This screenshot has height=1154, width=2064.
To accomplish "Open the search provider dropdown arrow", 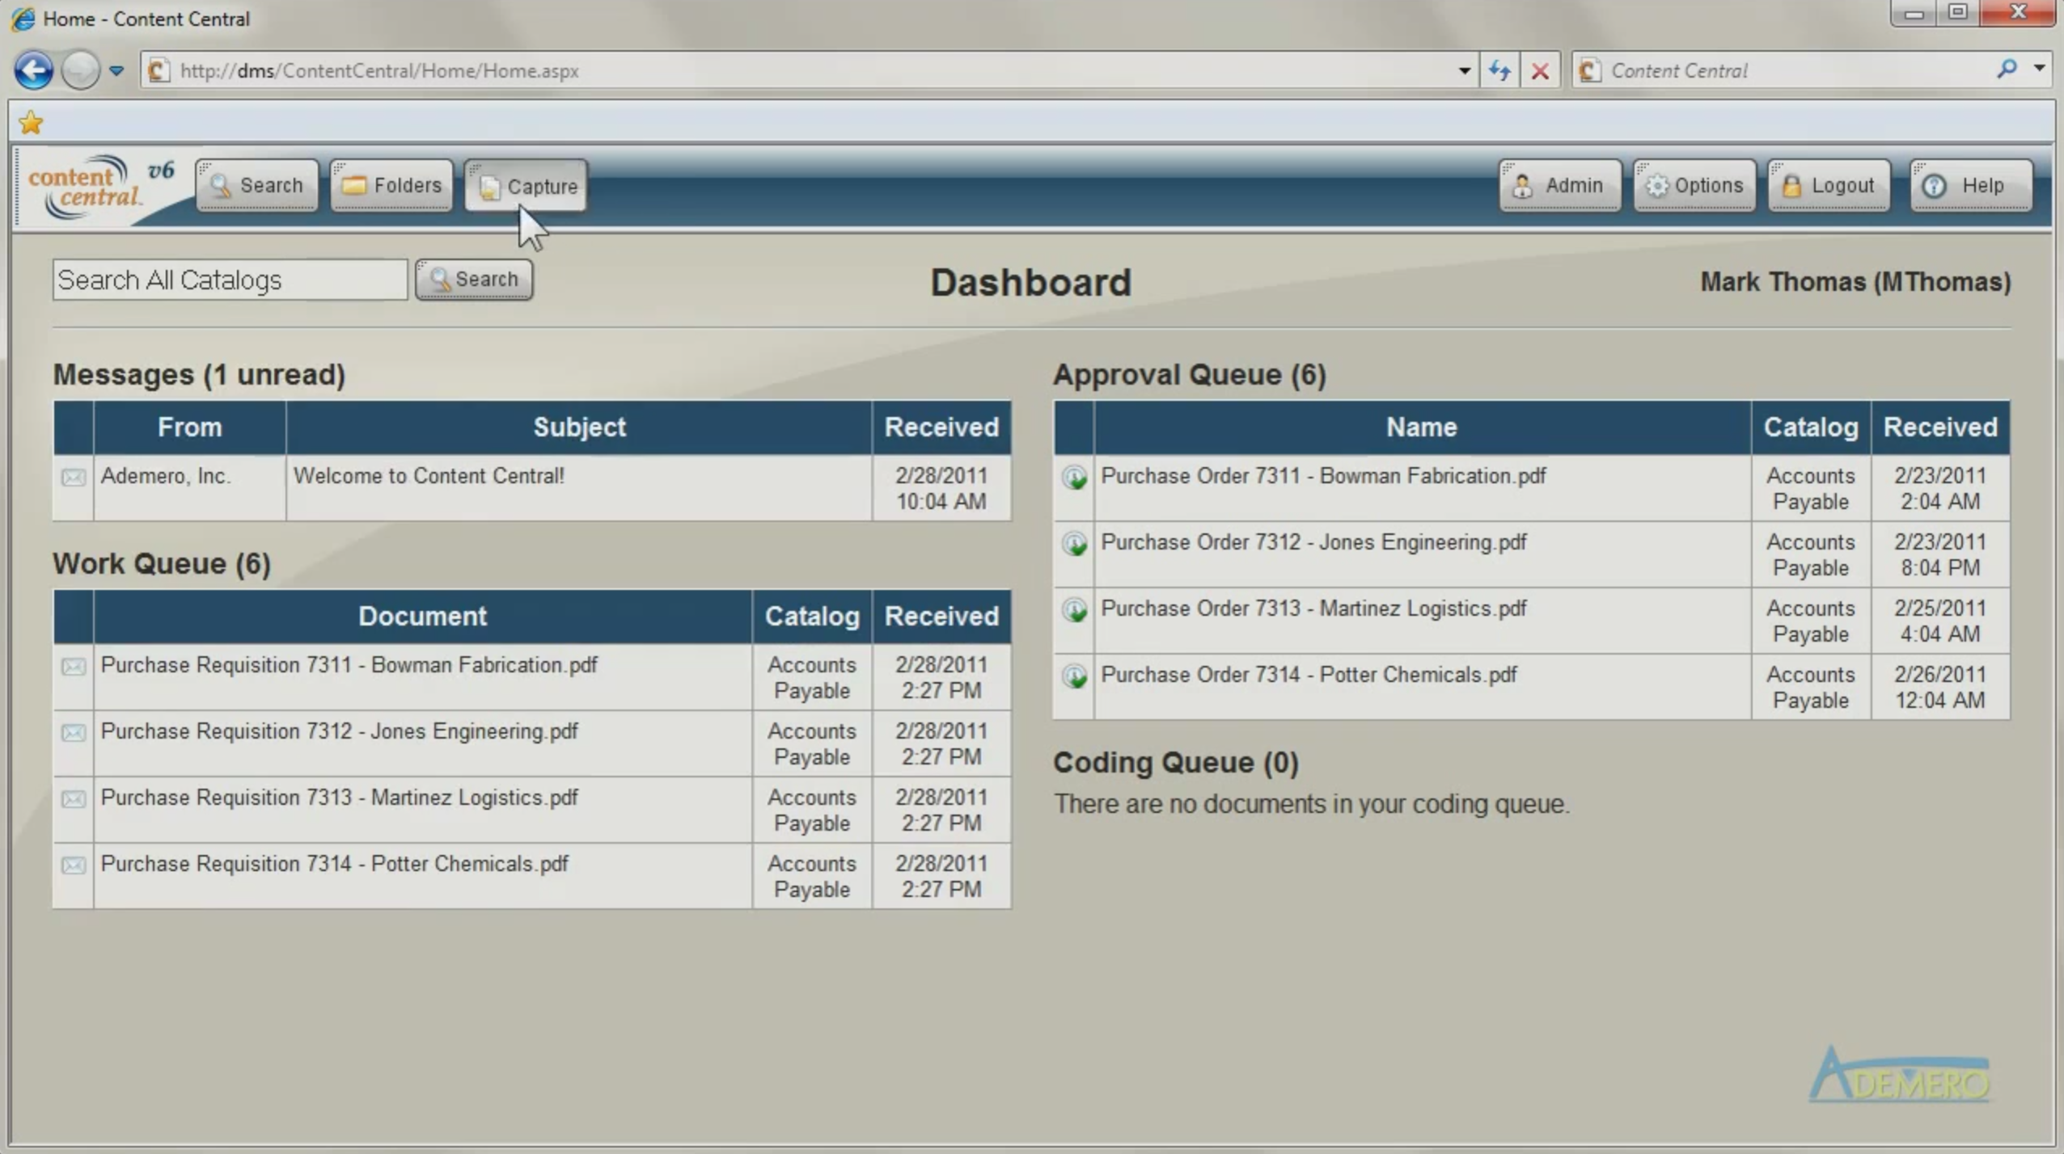I will coord(2040,69).
